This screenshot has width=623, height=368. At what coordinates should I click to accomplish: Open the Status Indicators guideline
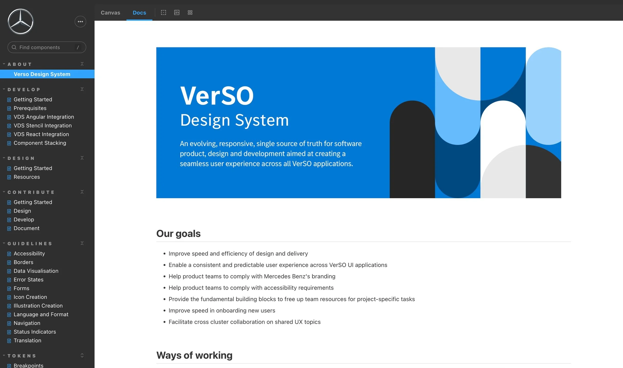pyautogui.click(x=35, y=332)
